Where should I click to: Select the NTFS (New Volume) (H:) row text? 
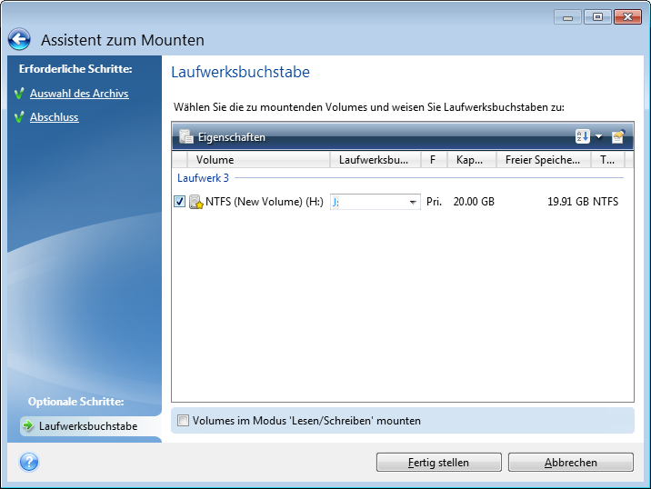coord(265,202)
